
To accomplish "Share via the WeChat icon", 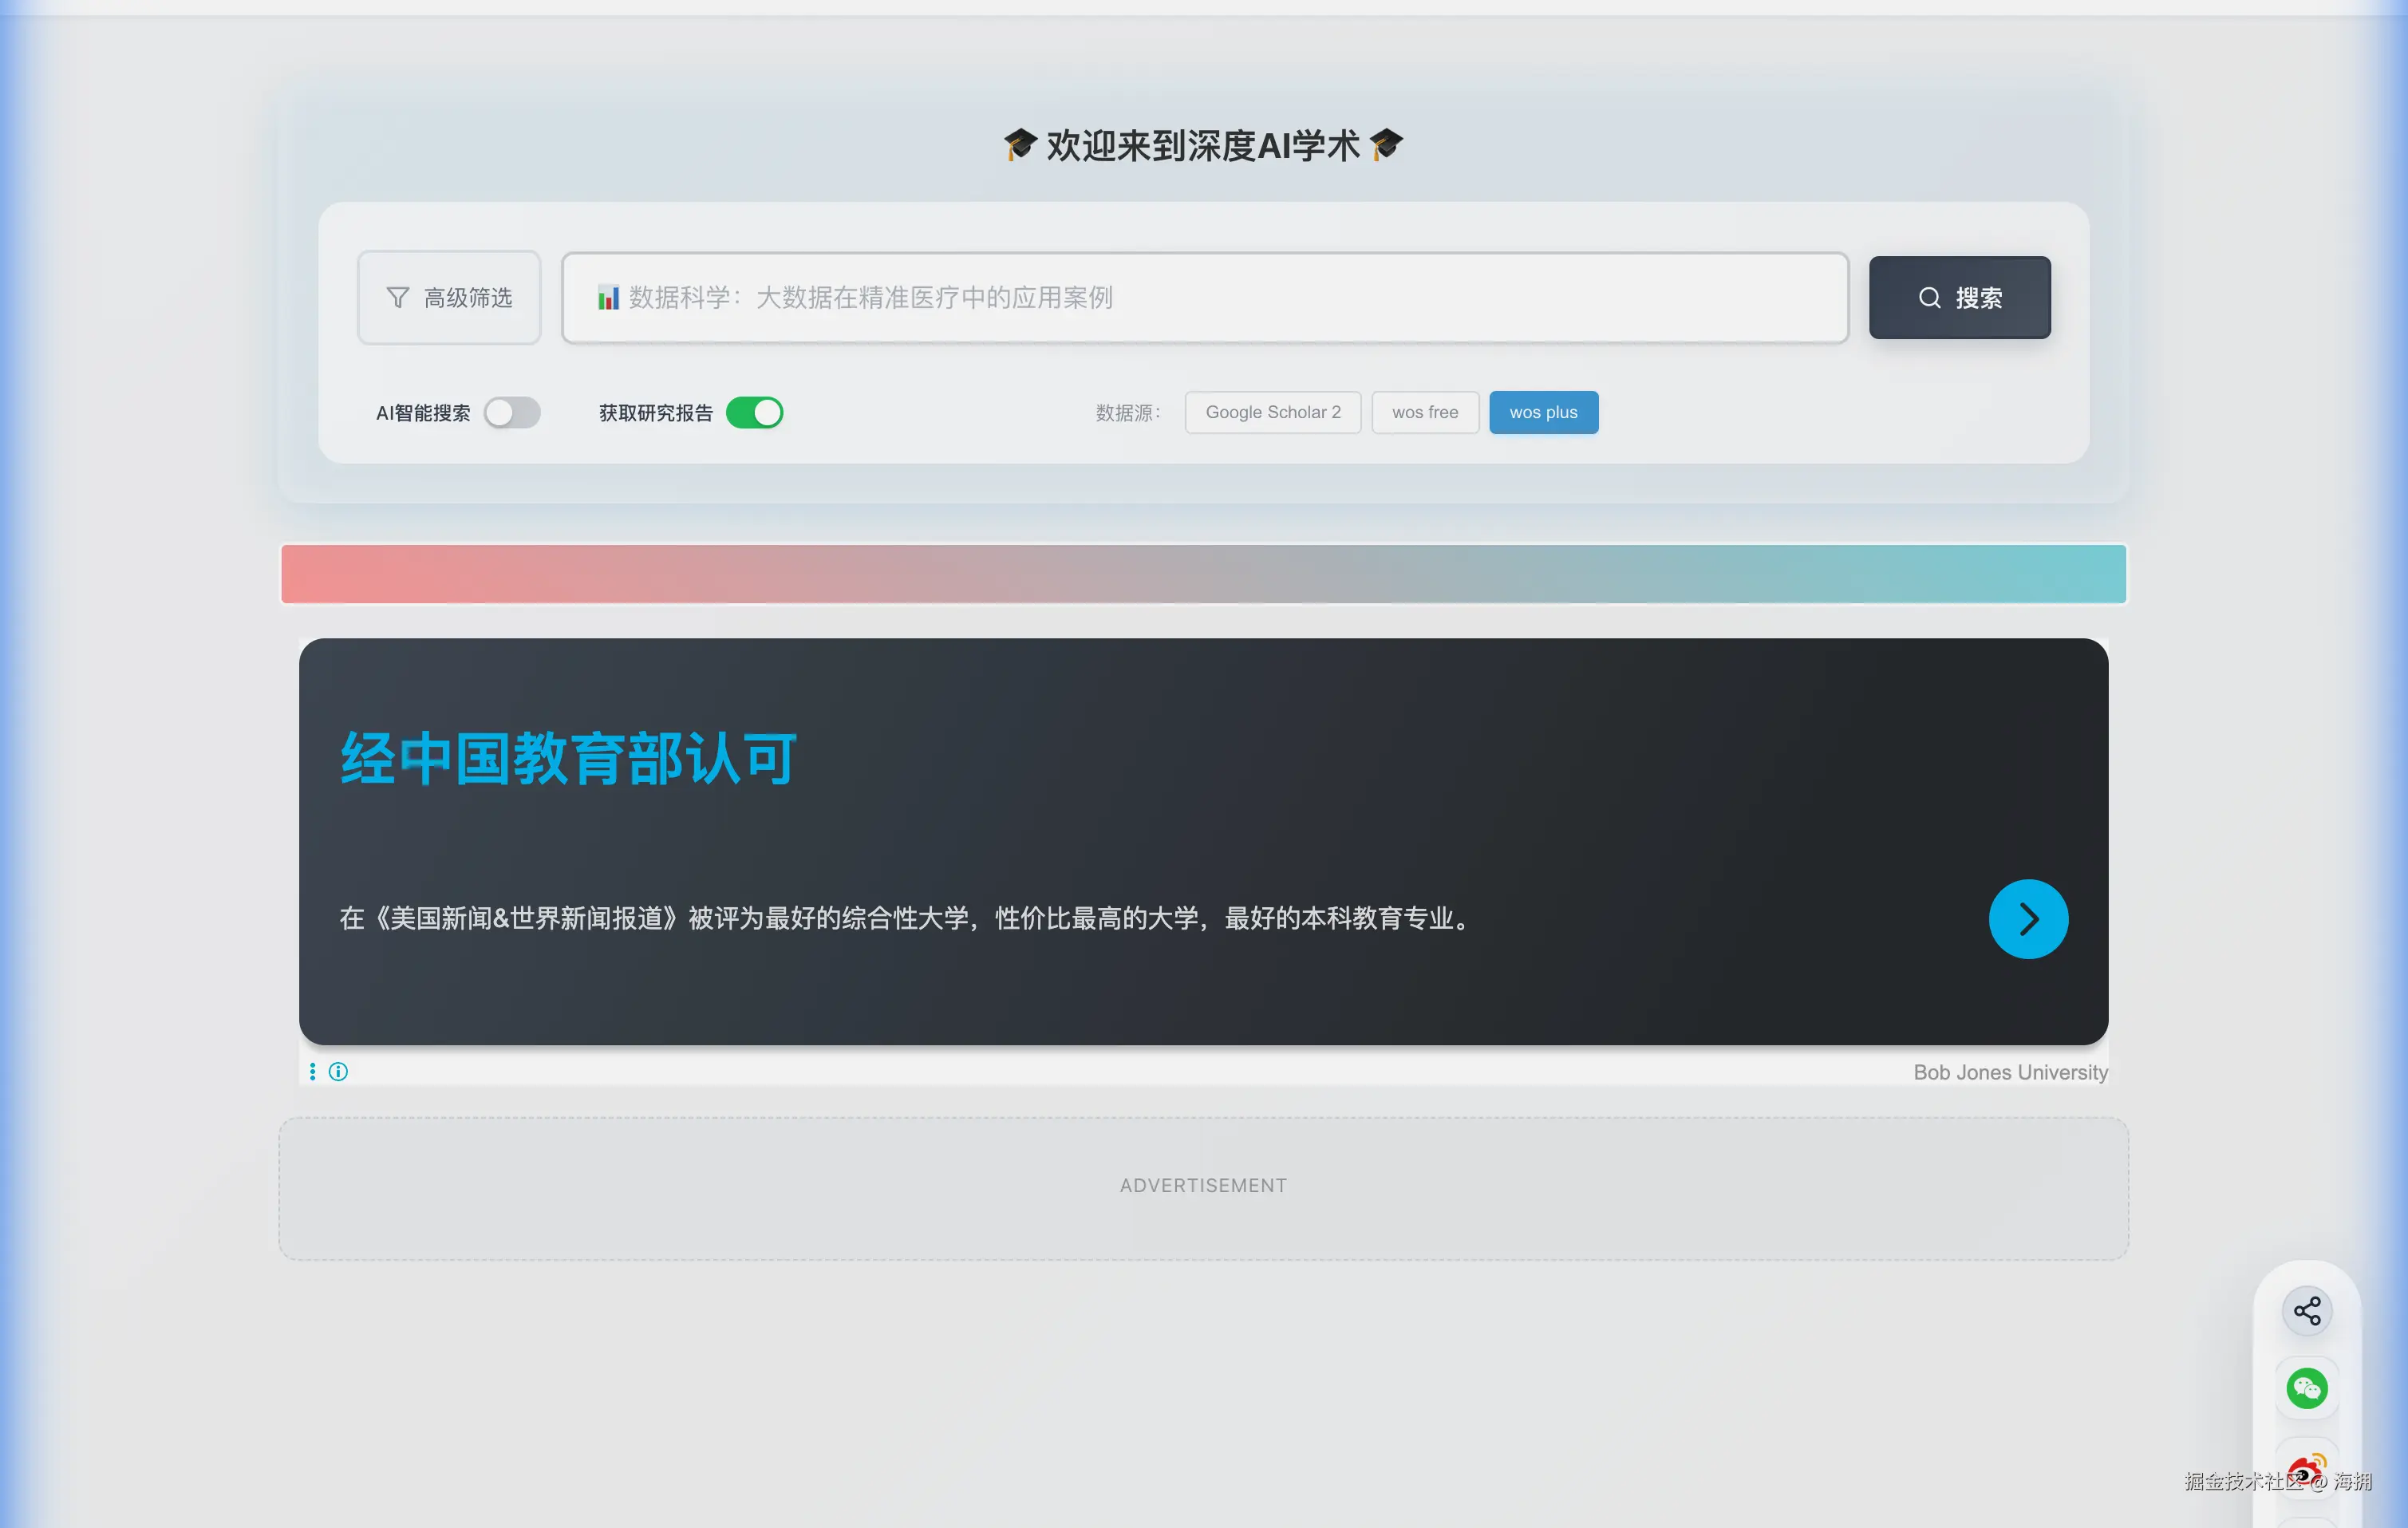I will 2307,1388.
